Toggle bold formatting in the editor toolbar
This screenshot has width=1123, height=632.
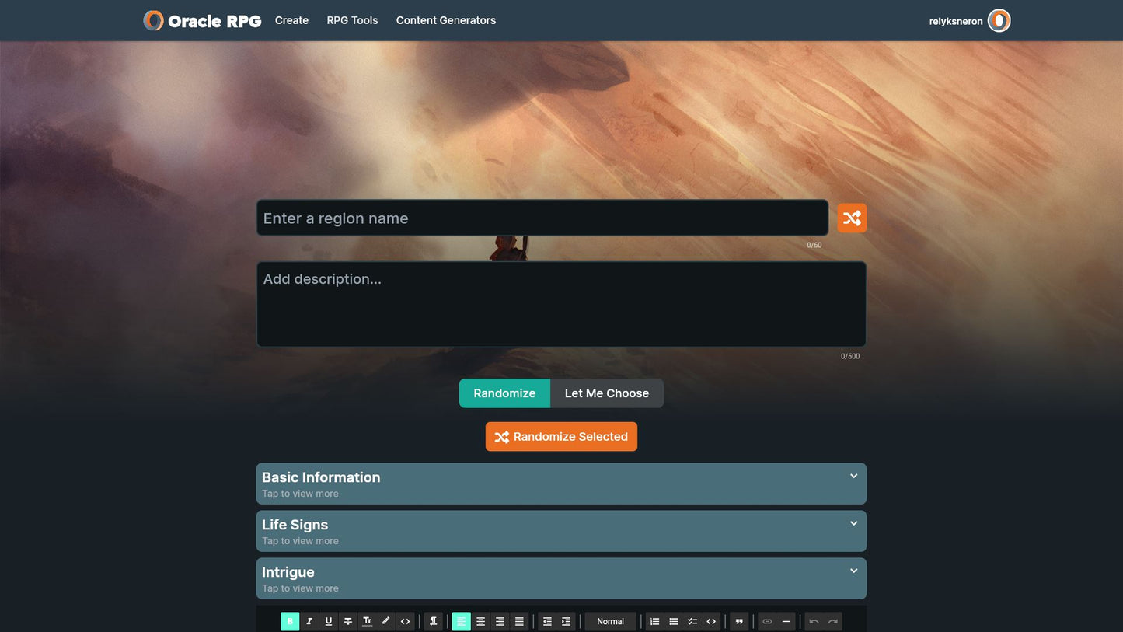coord(290,621)
